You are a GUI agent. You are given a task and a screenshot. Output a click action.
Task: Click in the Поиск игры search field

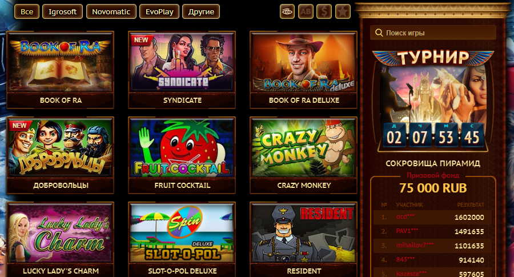(433, 33)
